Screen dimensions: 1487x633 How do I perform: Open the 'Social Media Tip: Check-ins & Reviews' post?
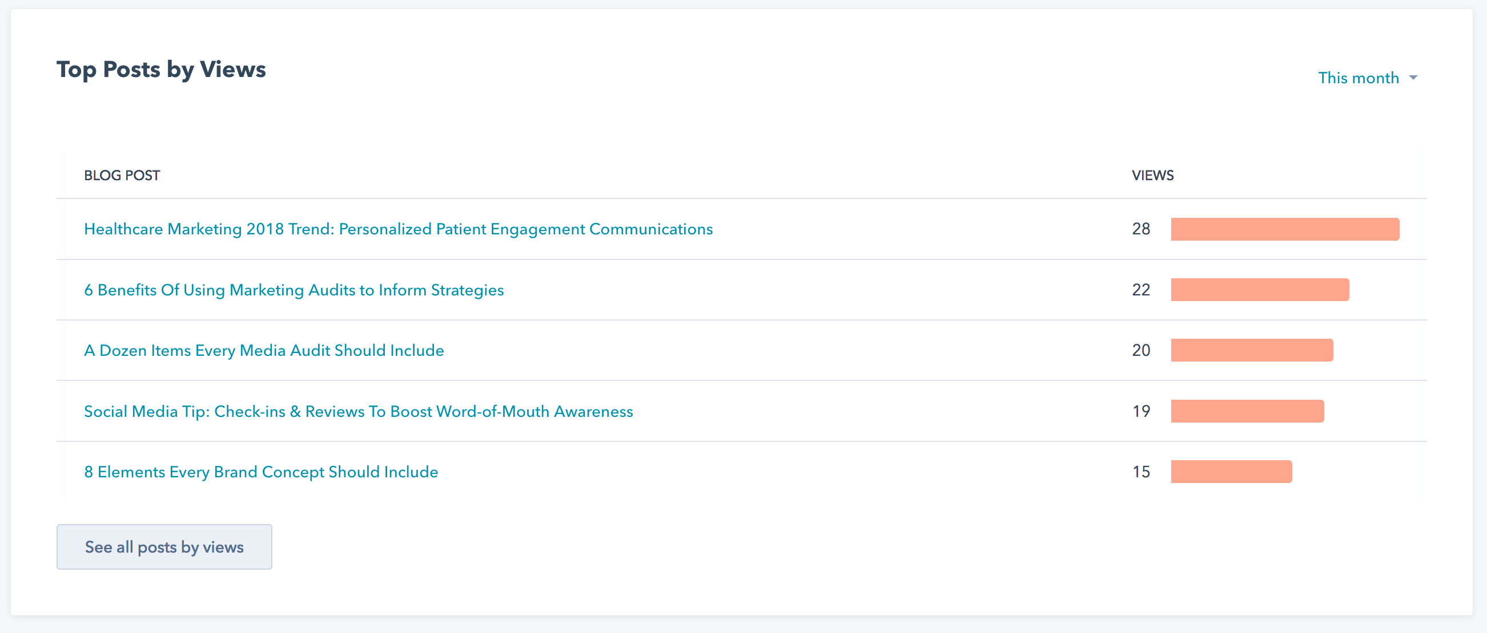click(359, 411)
